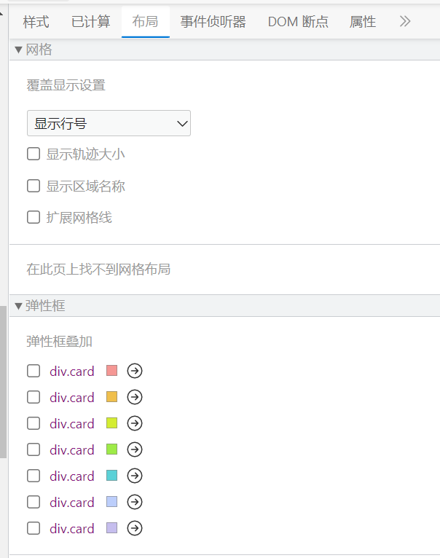Image resolution: width=440 pixels, height=558 pixels.
Task: Click the arrow icon beside the teal swatch
Action: click(135, 476)
